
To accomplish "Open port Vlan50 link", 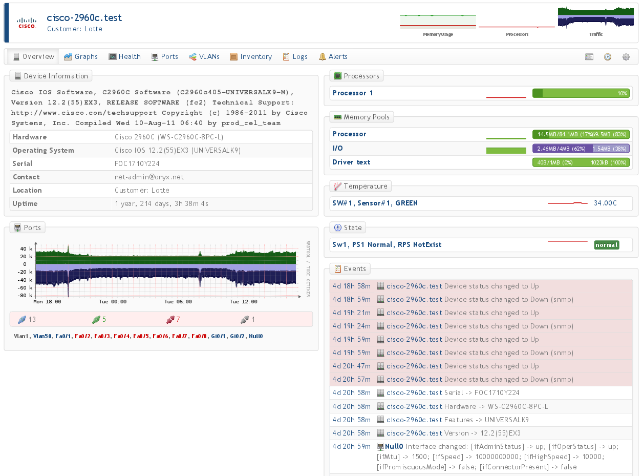I will tap(42, 336).
